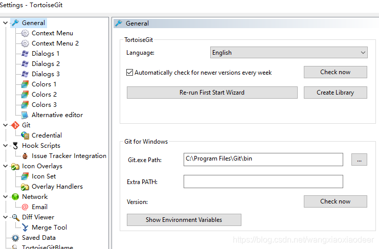The height and width of the screenshot is (249, 379).
Task: Collapse the Hook Scripts tree node
Action: coord(5,145)
